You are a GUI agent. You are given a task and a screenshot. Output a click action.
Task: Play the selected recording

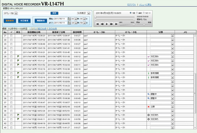click(x=107, y=24)
